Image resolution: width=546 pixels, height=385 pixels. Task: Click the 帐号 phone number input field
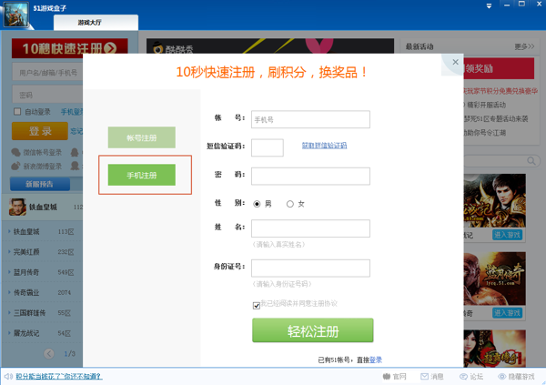coord(310,119)
